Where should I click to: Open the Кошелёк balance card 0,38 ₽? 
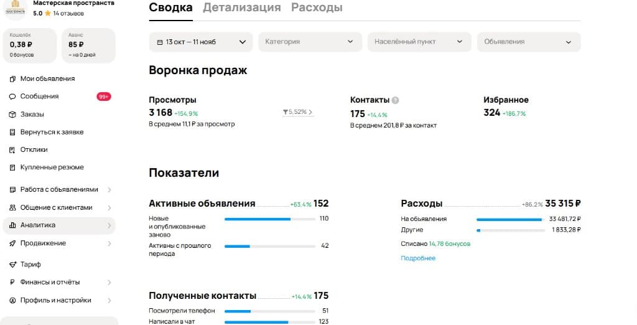click(x=30, y=45)
